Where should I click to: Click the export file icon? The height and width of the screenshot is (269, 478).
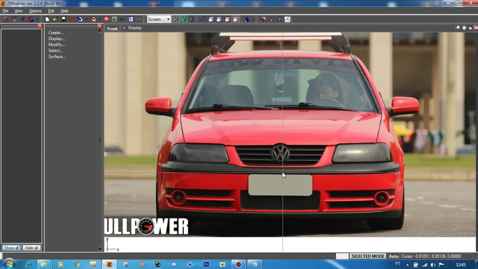93,19
